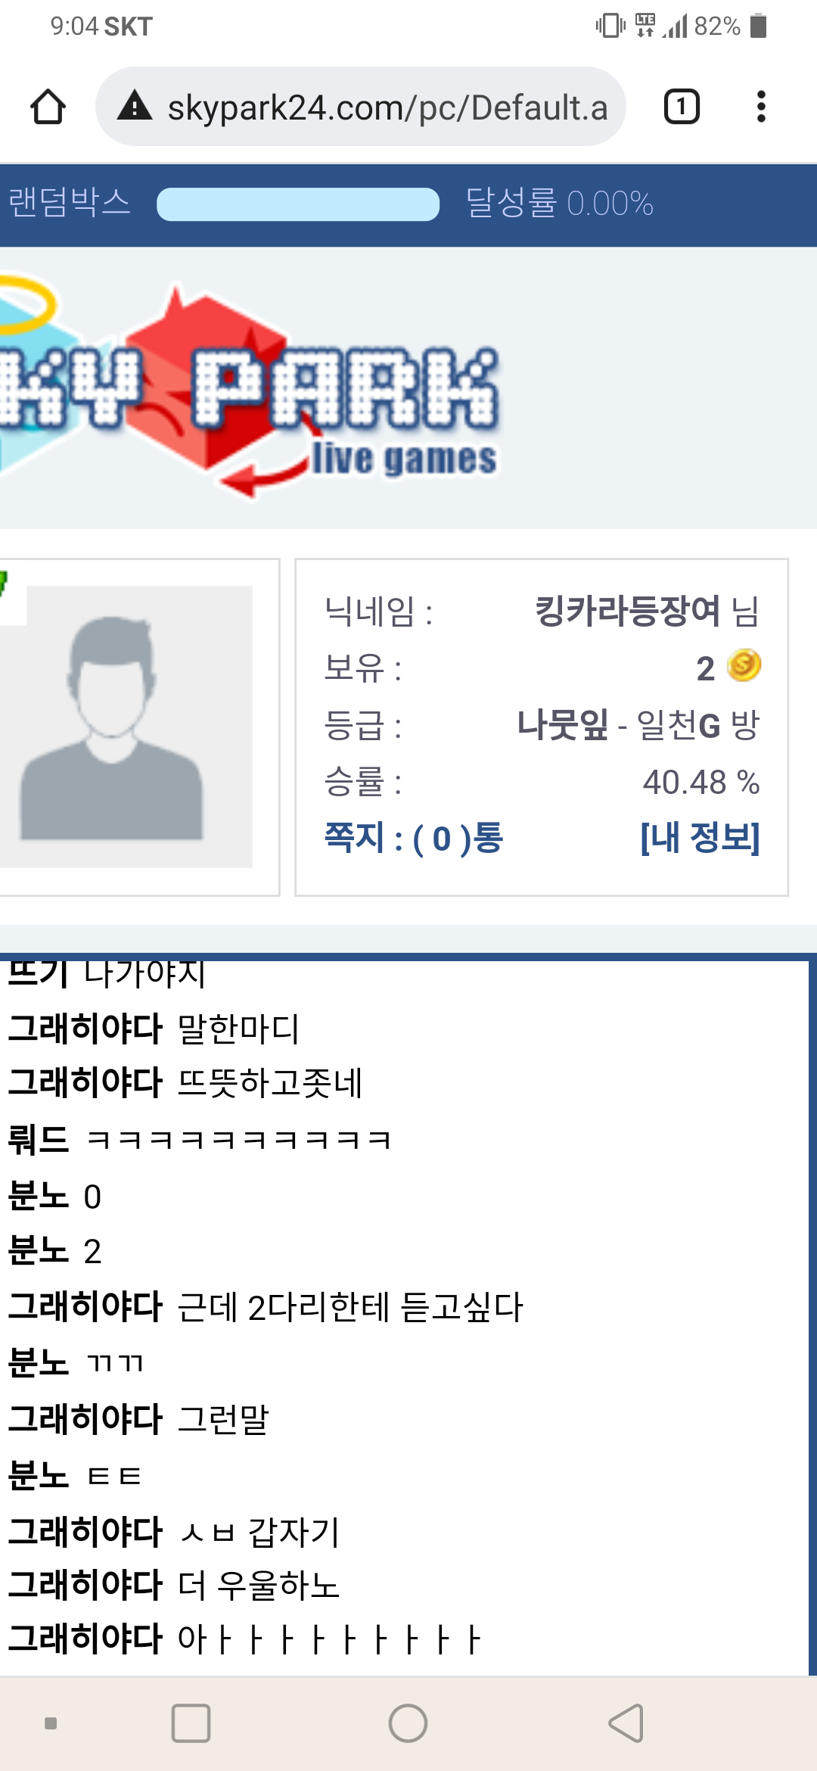Screen dimensions: 817x1771
Task: Click the nickname 킹카라등장여
Action: [x=628, y=610]
